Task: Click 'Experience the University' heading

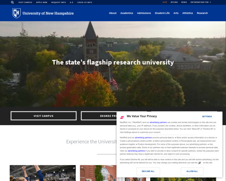Action: [92, 142]
